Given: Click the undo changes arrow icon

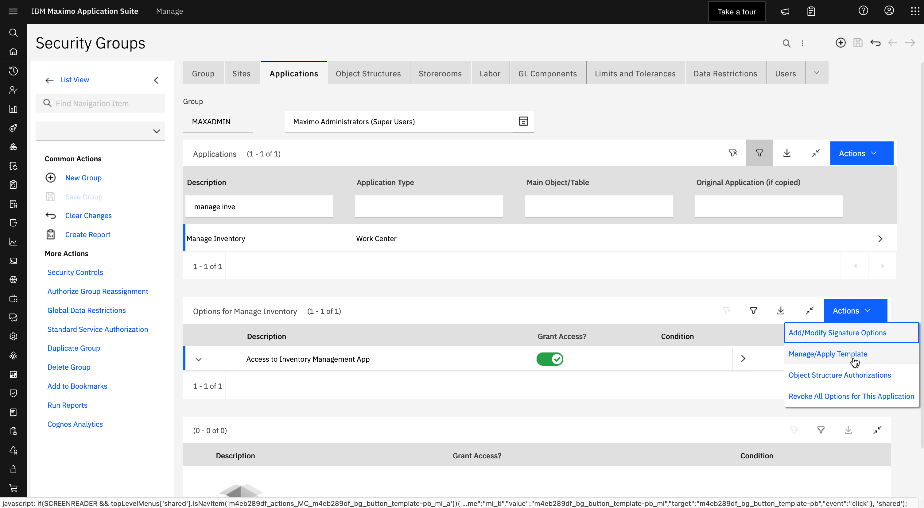Looking at the screenshot, I should [x=875, y=42].
